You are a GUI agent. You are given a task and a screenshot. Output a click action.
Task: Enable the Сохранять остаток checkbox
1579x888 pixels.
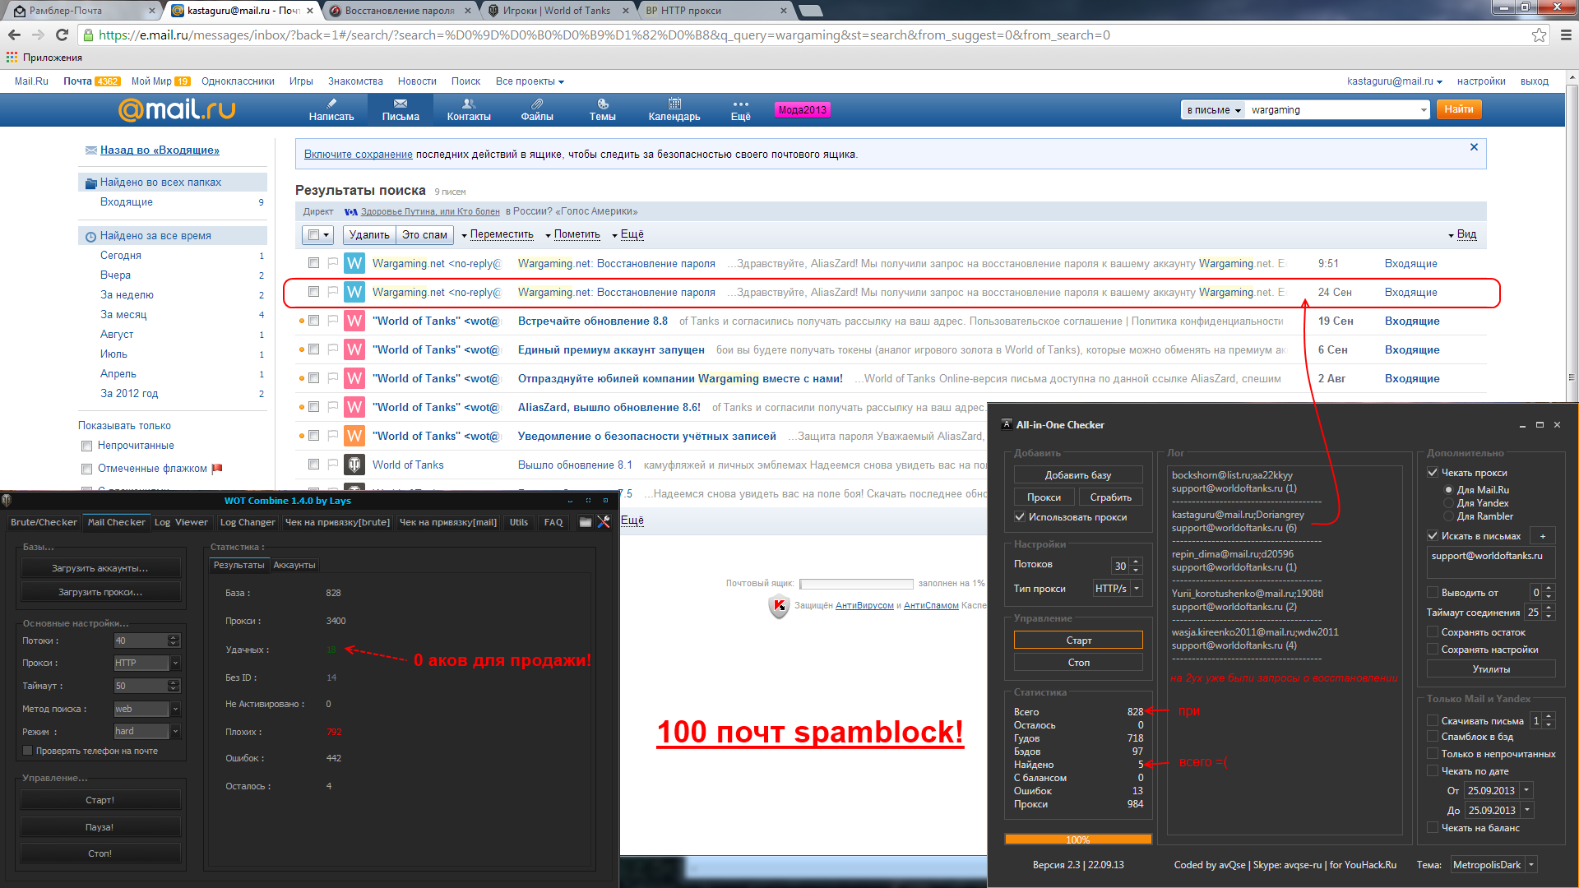(1433, 632)
